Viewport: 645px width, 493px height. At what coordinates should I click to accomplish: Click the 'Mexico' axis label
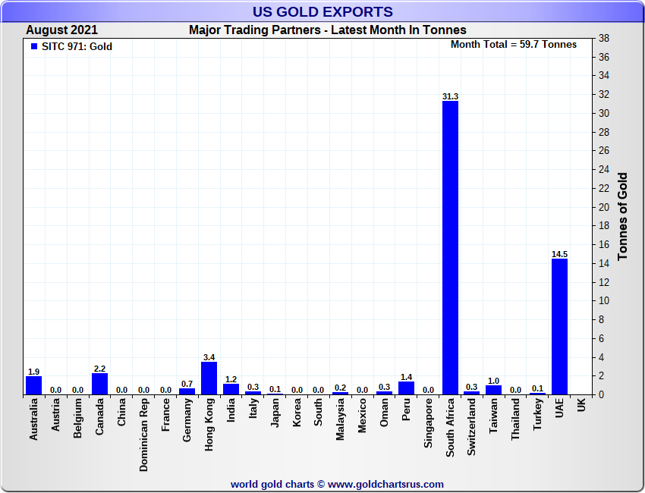[x=362, y=416]
